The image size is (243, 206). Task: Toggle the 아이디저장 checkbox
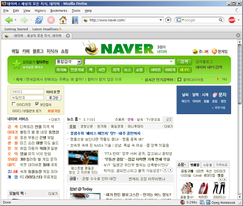coord(14,104)
